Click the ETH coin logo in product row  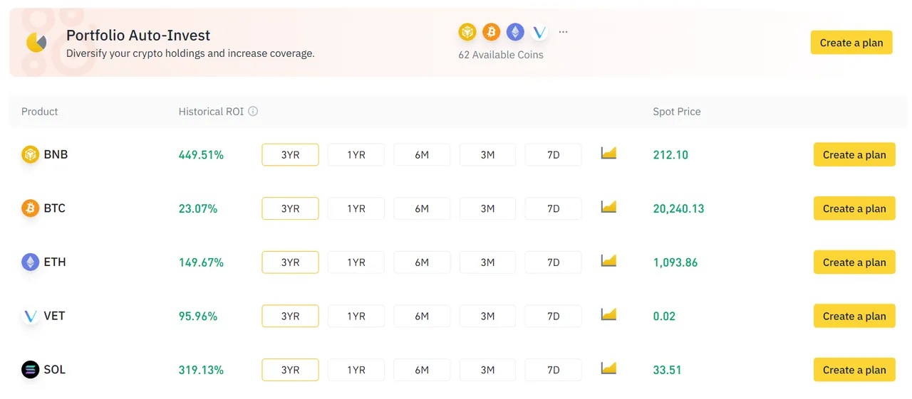pyautogui.click(x=30, y=262)
